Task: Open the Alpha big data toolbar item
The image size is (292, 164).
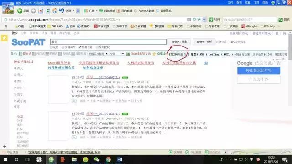Action: click(144, 11)
